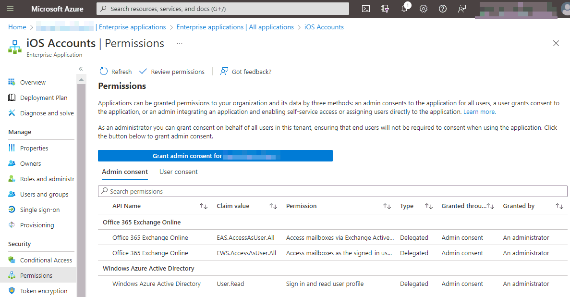
Task: Click the sidebar scroll up arrow
Action: pyautogui.click(x=82, y=79)
